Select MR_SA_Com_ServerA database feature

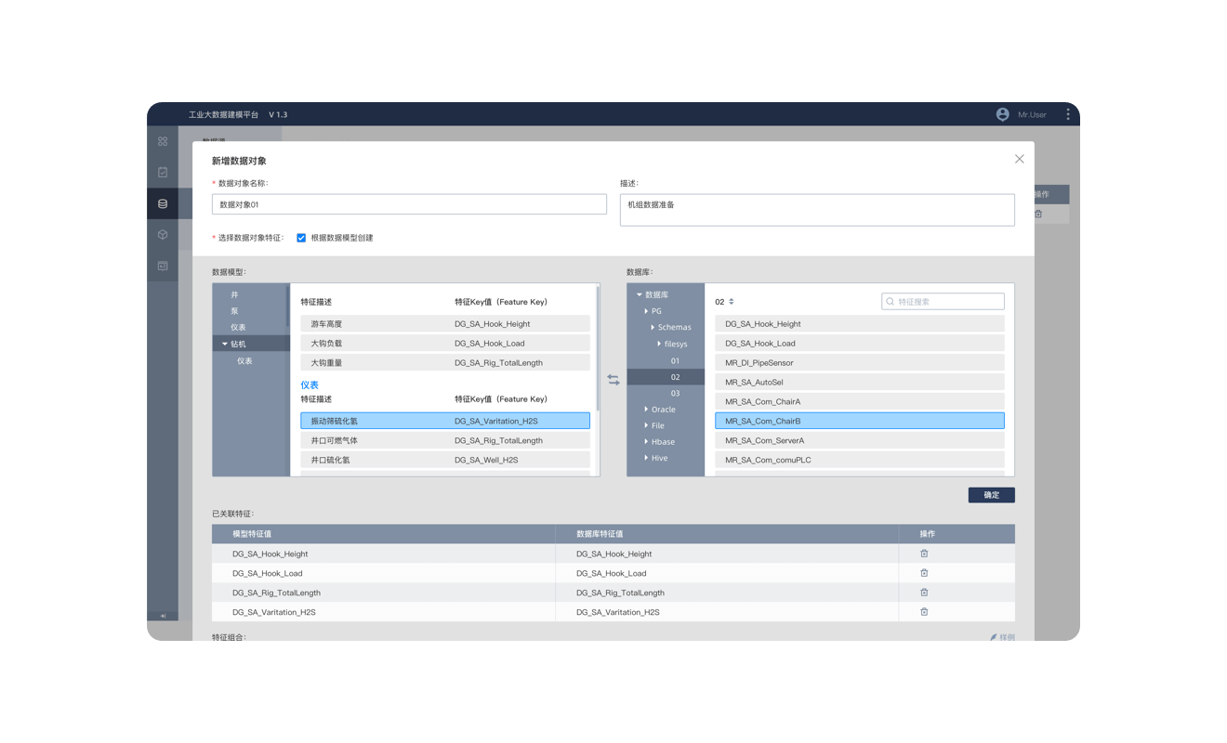tap(860, 440)
